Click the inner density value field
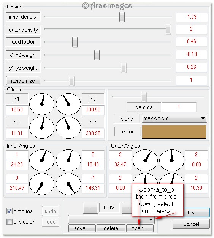 pyautogui.click(x=192, y=17)
